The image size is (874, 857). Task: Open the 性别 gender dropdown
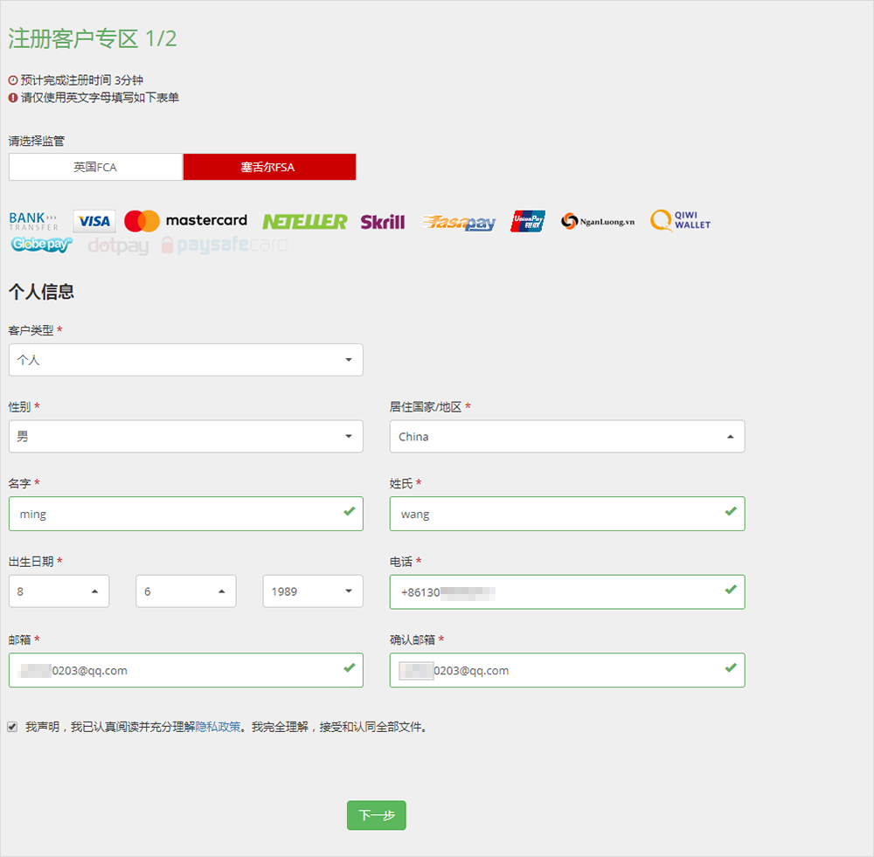click(x=185, y=436)
